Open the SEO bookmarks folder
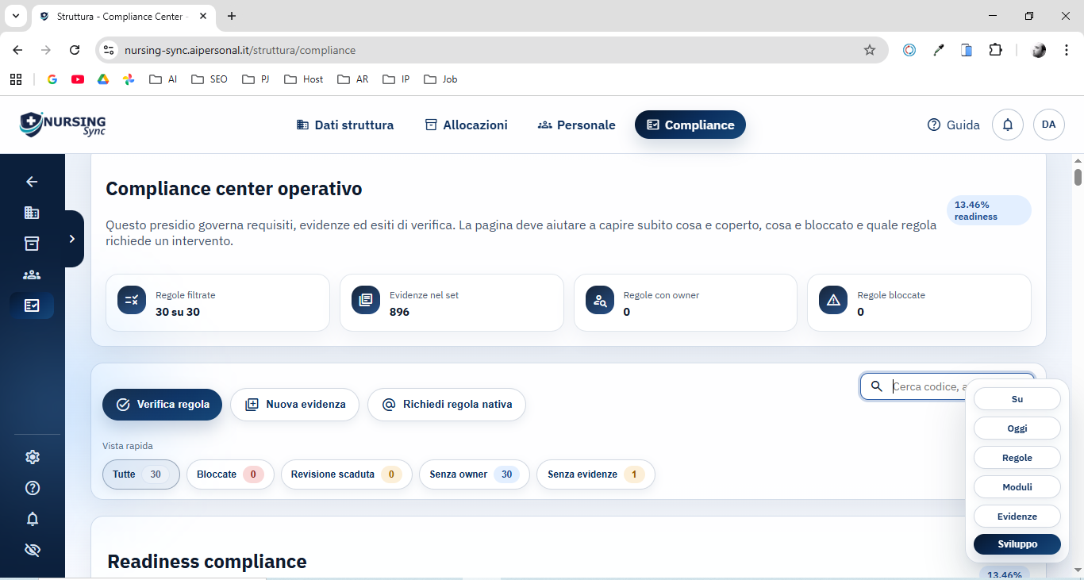The width and height of the screenshot is (1084, 580). (209, 79)
